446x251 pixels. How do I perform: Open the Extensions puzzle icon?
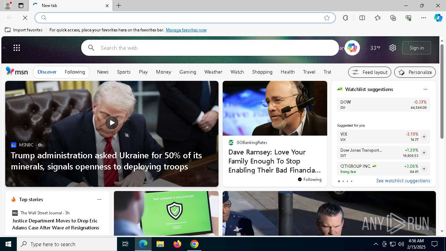[x=345, y=18]
